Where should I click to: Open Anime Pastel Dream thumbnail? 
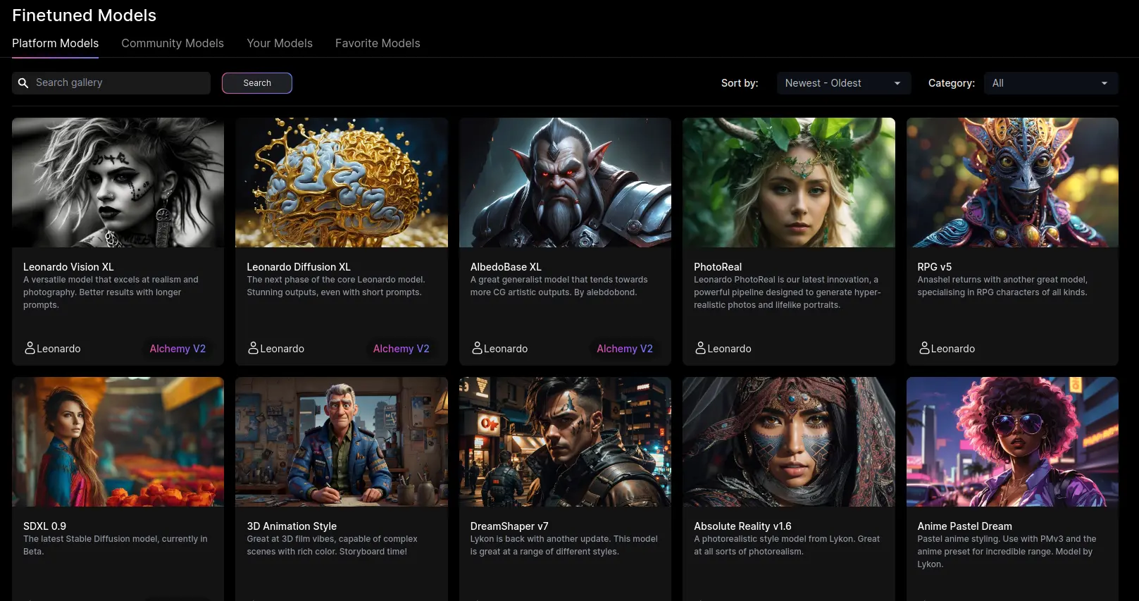1012,442
